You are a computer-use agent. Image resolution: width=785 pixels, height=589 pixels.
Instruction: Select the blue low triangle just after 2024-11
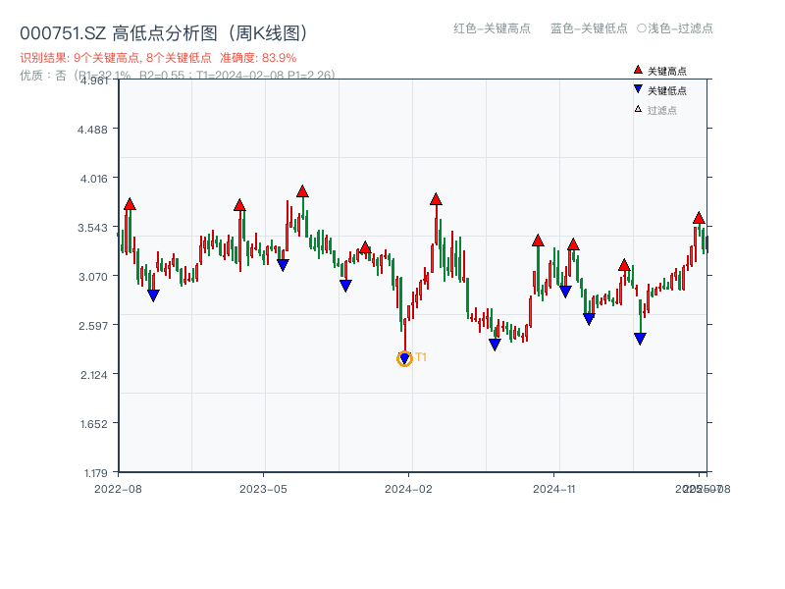tap(566, 292)
